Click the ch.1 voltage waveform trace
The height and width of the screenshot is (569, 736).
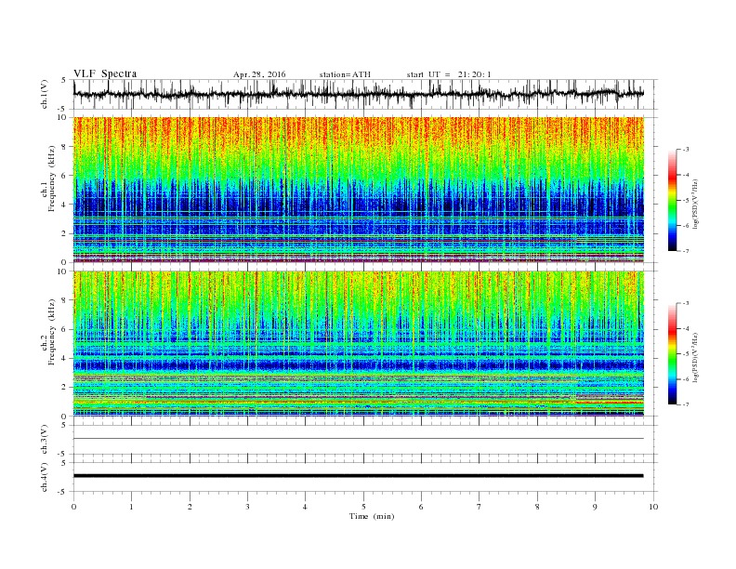[358, 94]
